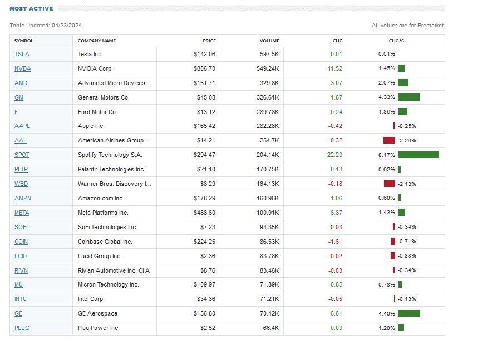Open the PLUG symbol link
Screen dimensions: 492x340
[22, 328]
